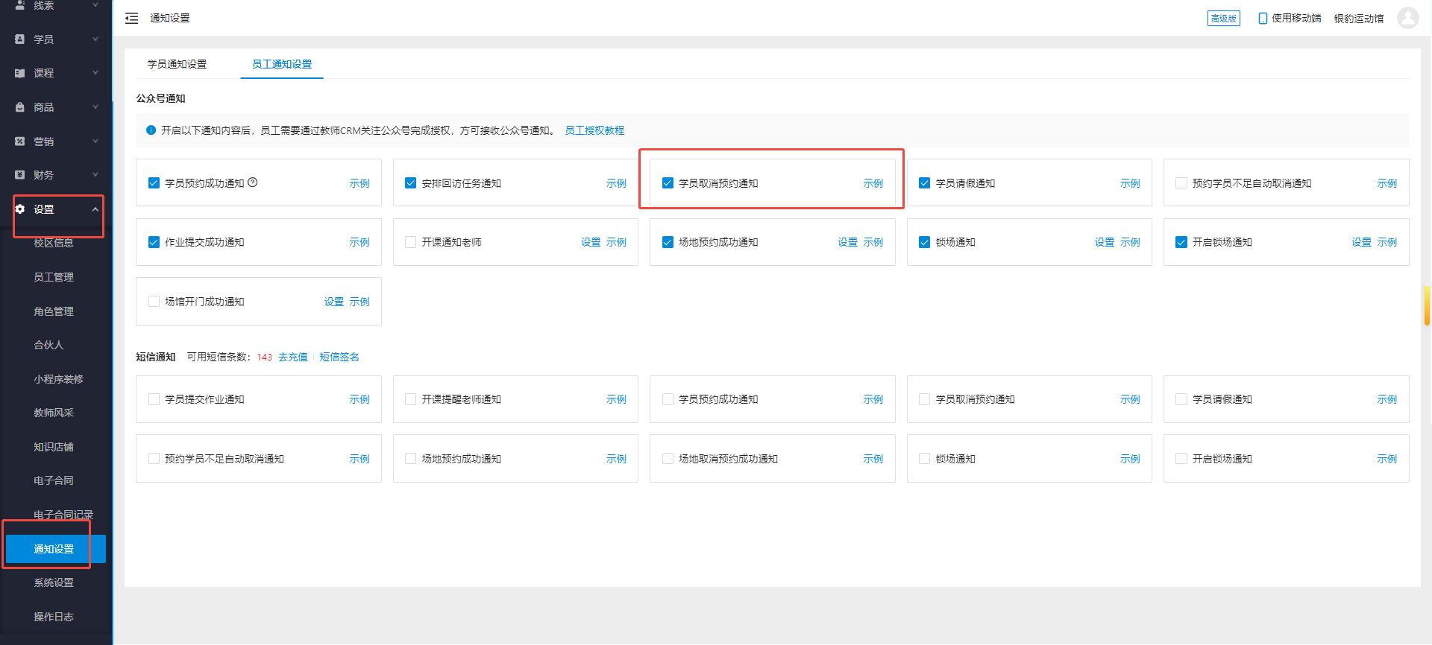This screenshot has height=645, width=1432.
Task: Click 设置 link for 开课通知老师
Action: click(591, 242)
